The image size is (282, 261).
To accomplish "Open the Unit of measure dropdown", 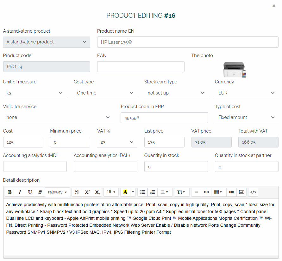I will click(35, 93).
